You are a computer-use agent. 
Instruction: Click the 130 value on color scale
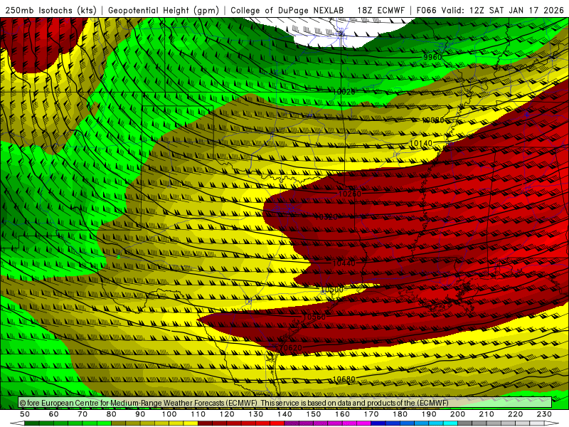coord(256,414)
